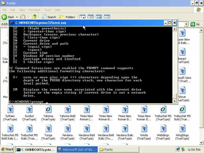Switch to Fonts taskbar button

click(x=119, y=150)
